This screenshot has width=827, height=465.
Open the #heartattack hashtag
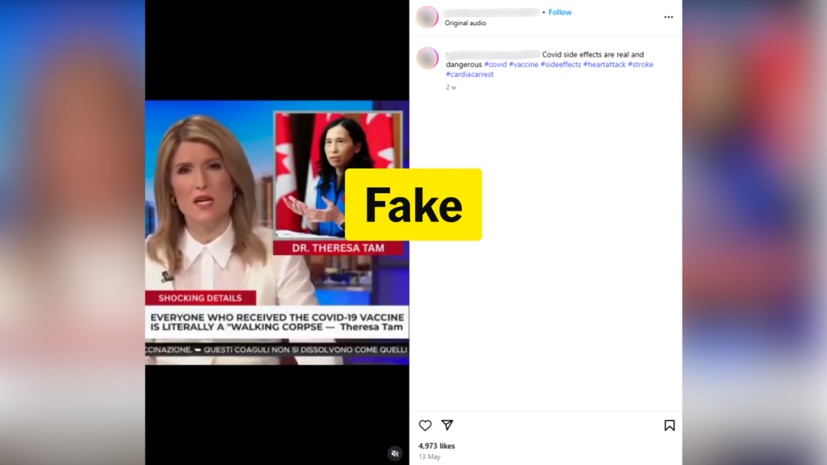coord(604,65)
